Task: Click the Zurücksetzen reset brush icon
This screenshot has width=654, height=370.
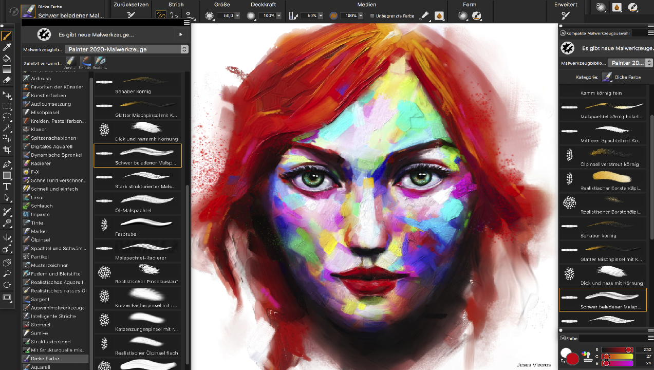Action: pos(131,15)
